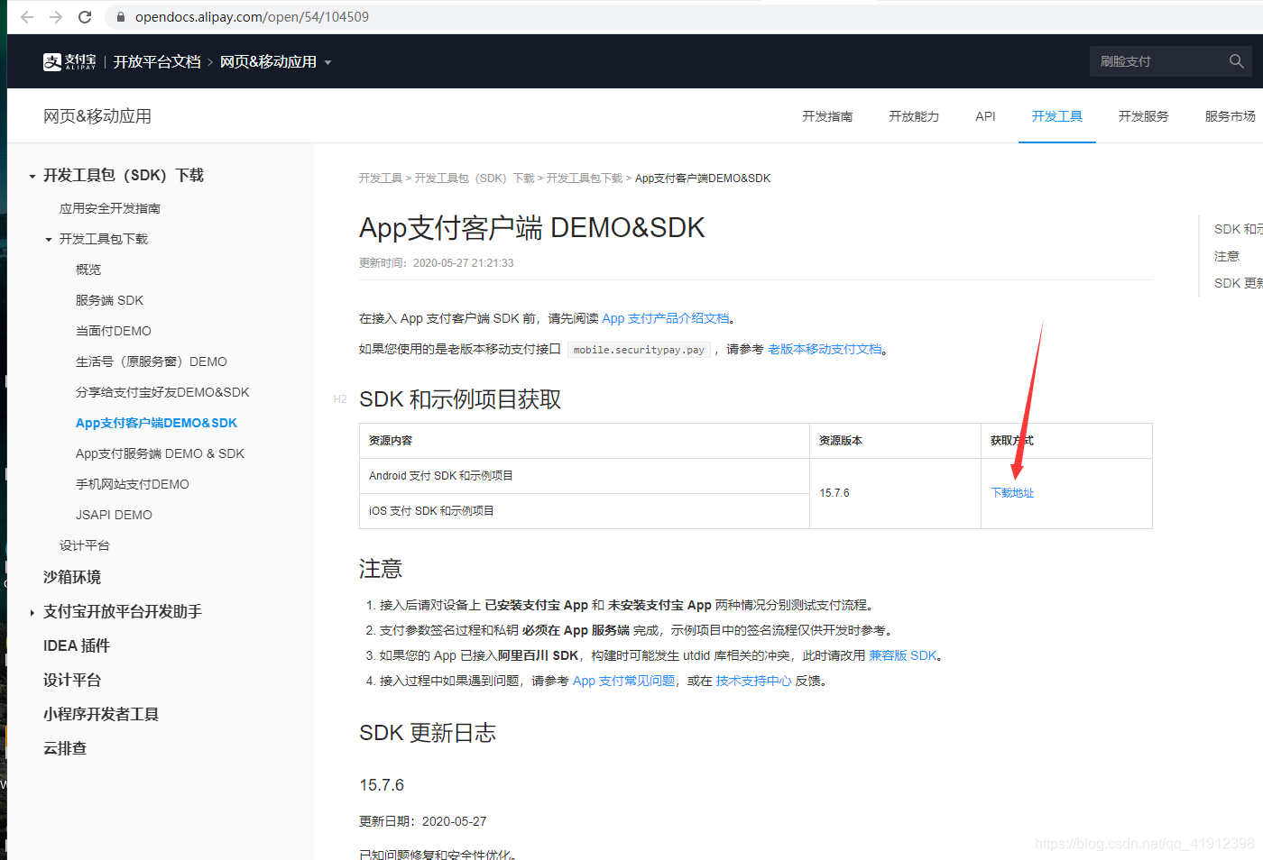The image size is (1263, 860).
Task: Reload the page with the refresh icon
Action: click(85, 17)
